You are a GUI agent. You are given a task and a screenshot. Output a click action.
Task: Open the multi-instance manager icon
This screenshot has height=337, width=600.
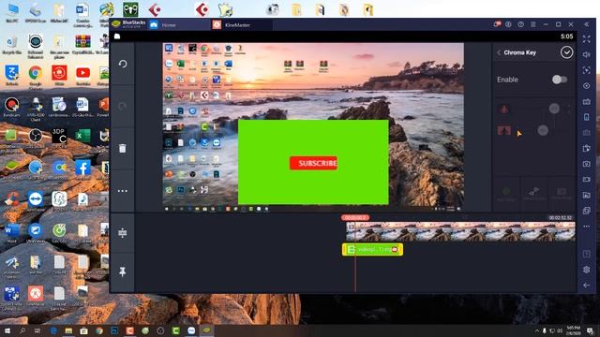coord(587,211)
